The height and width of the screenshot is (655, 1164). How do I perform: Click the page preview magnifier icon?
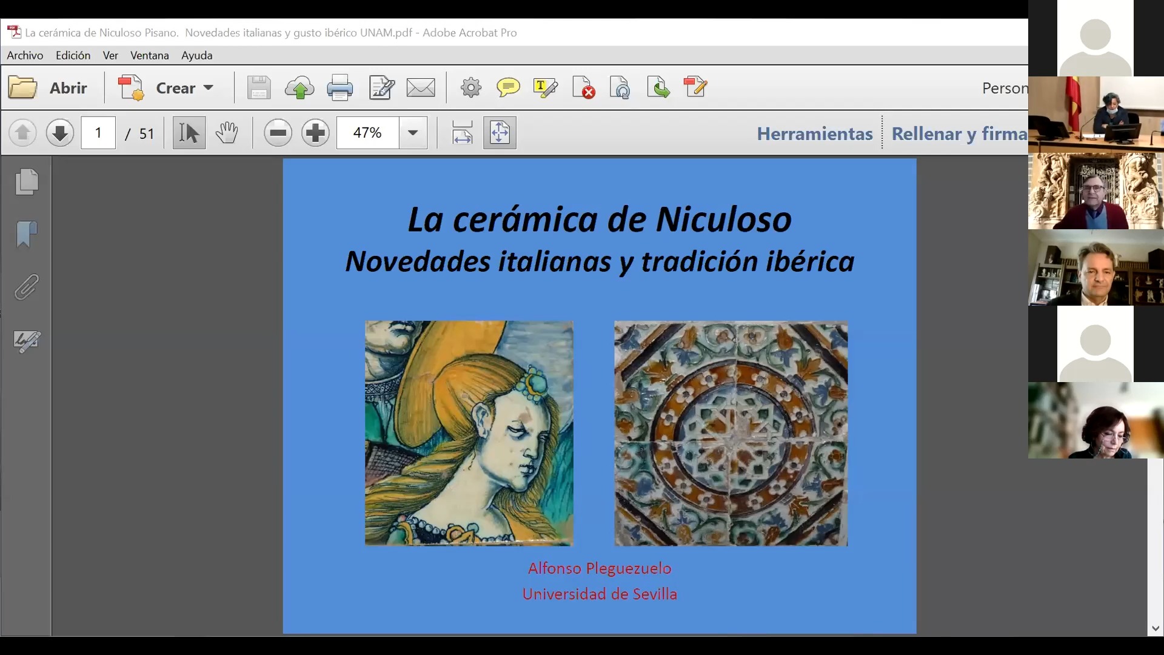tap(620, 88)
